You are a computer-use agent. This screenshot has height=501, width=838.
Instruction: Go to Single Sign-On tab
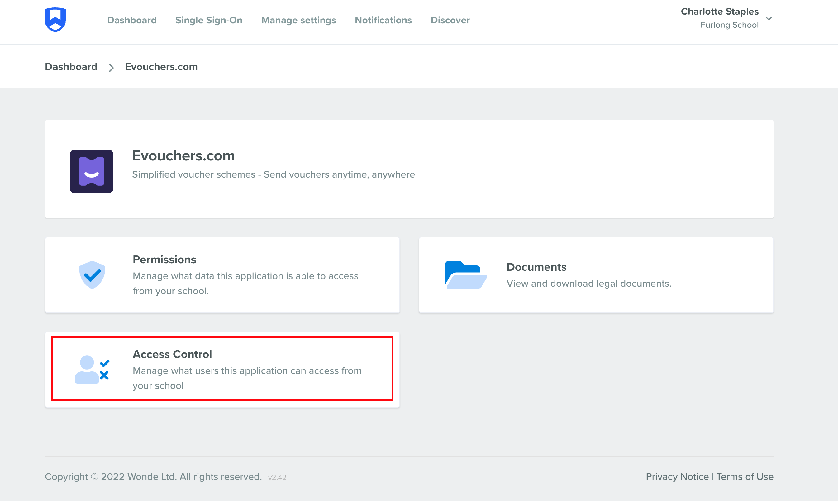pyautogui.click(x=209, y=20)
